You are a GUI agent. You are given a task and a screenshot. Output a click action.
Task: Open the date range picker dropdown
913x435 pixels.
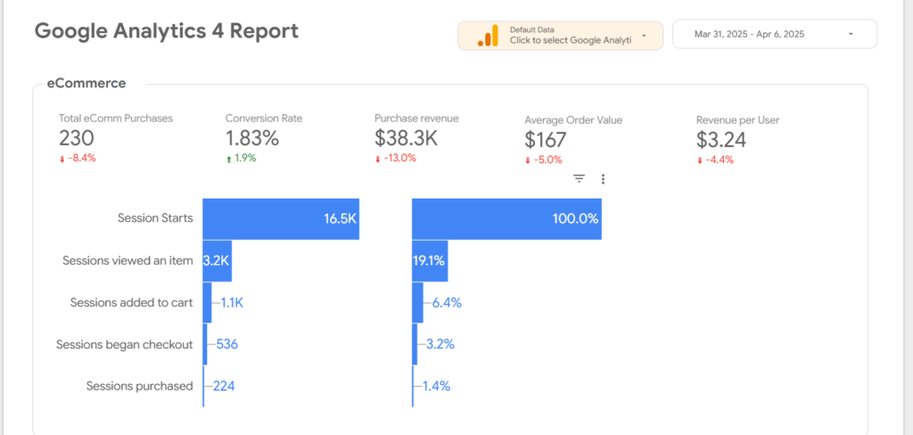[774, 34]
